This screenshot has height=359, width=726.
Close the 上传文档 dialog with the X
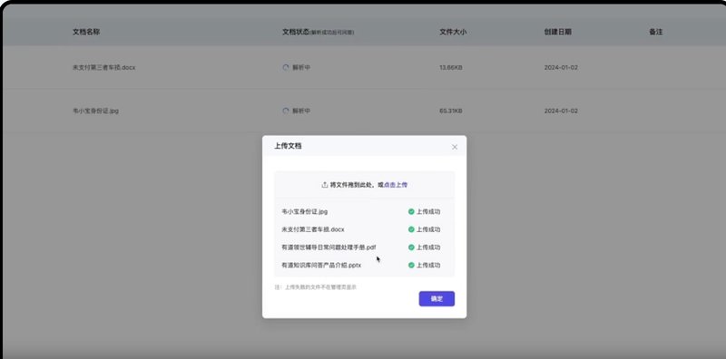click(x=455, y=147)
